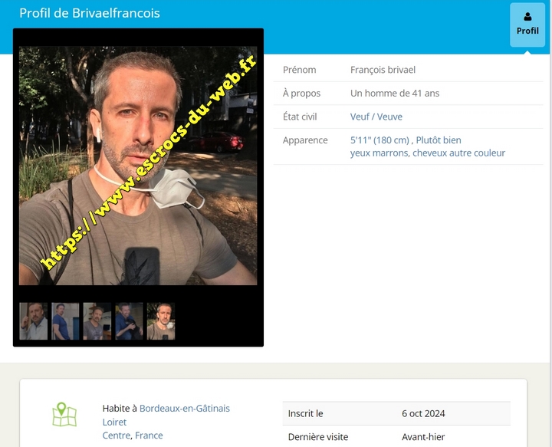This screenshot has height=447, width=552.
Task: View the fourth thumbnail photo
Action: click(130, 321)
